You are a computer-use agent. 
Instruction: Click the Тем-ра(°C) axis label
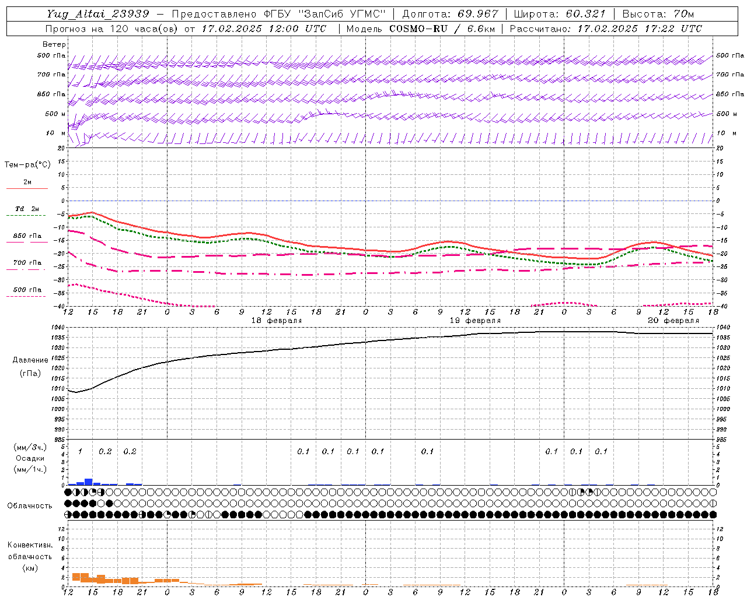point(27,165)
